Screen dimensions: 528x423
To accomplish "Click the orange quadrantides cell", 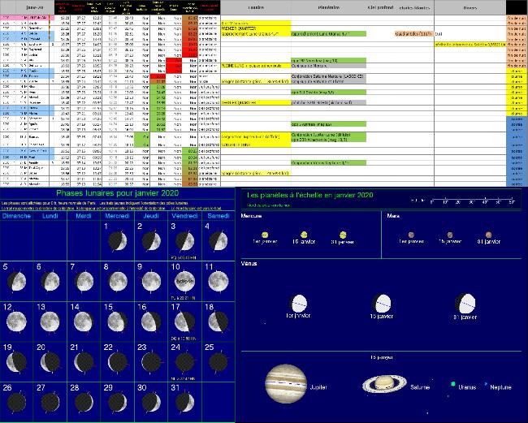I will (413, 34).
